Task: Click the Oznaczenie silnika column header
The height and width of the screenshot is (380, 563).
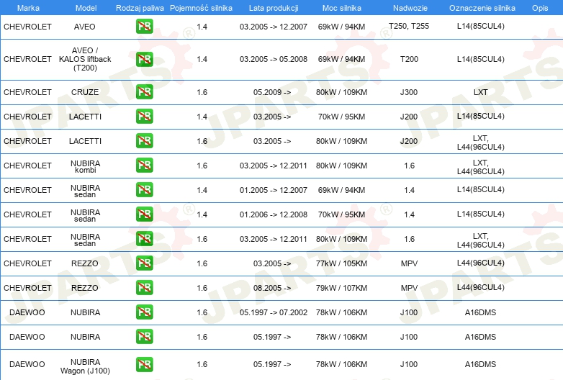Action: tap(482, 8)
